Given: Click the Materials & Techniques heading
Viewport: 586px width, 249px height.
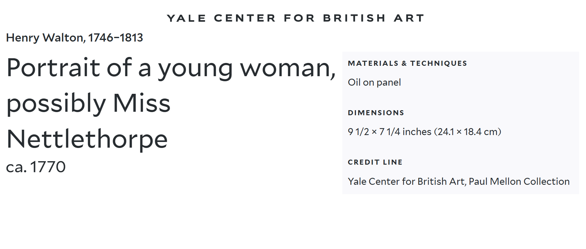Looking at the screenshot, I should (x=407, y=63).
